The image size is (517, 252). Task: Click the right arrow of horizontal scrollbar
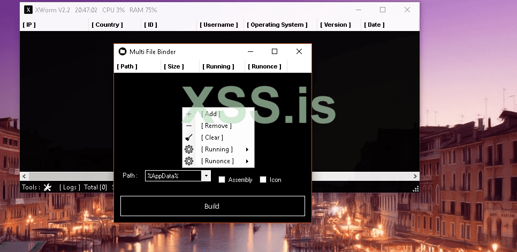pos(415,176)
